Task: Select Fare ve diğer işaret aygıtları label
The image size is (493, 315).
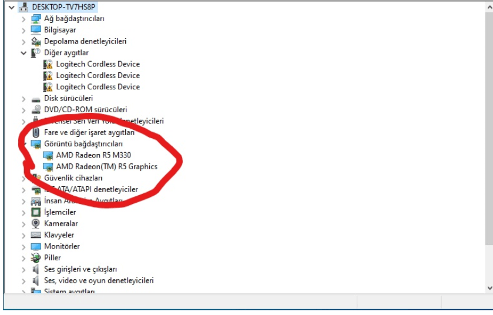Action: point(89,132)
